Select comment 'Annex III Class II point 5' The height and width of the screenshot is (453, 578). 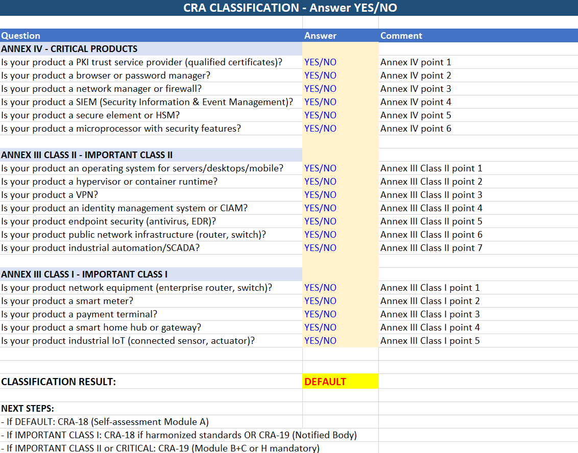(431, 221)
